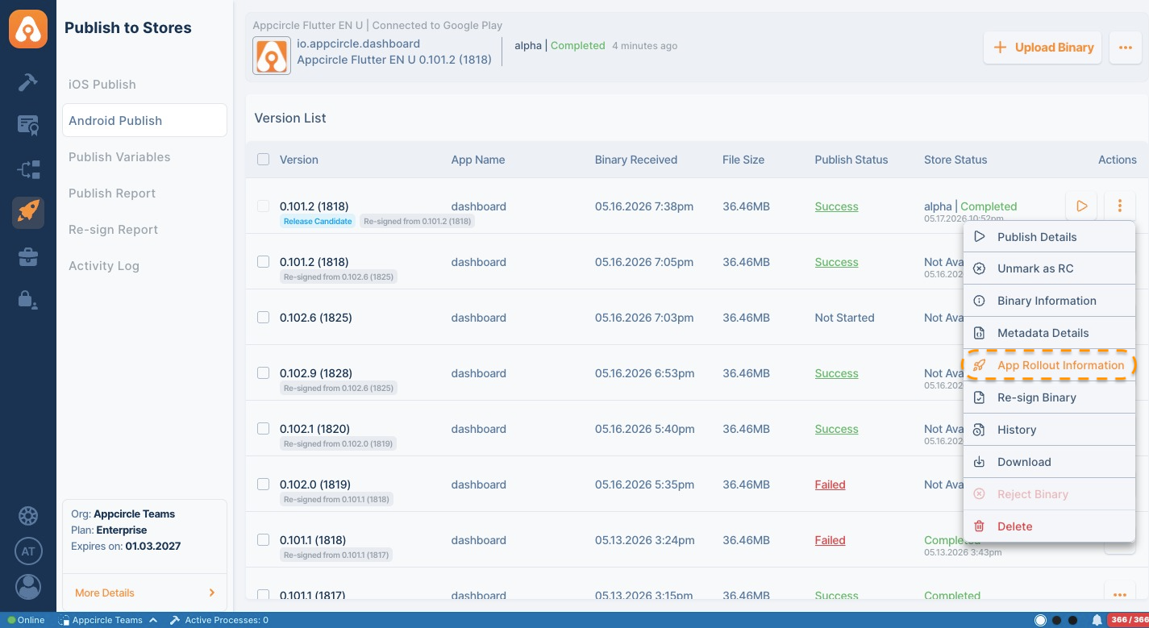Select the checkbox for version 0.102.6 (1825)
1149x628 pixels.
pos(263,318)
